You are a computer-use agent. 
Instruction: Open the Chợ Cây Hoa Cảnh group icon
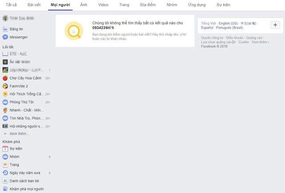5,78
